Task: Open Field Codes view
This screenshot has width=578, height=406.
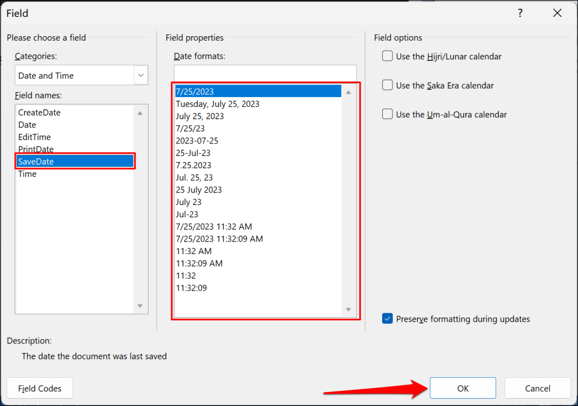Action: click(40, 388)
